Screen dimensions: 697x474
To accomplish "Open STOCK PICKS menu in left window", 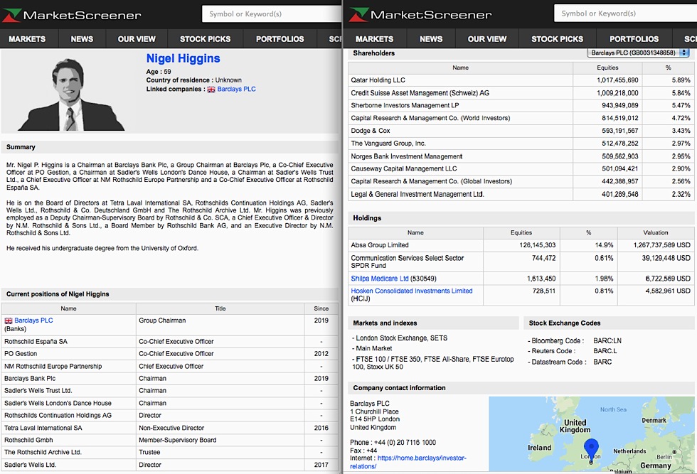I will tap(205, 39).
